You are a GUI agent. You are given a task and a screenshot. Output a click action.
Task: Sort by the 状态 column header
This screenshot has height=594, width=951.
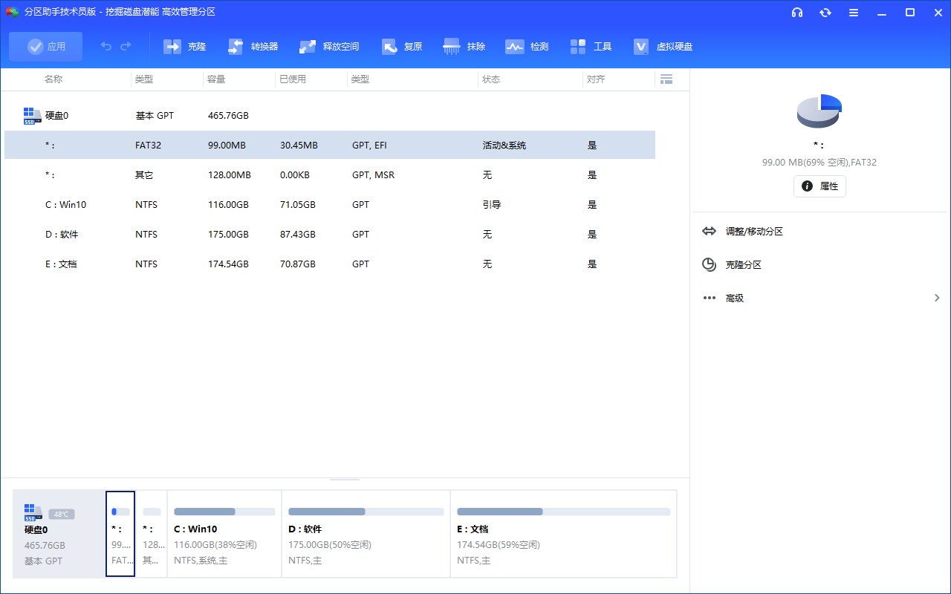coord(491,79)
